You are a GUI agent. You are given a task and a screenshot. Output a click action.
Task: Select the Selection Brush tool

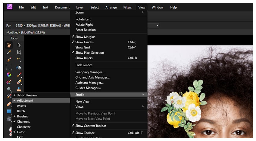click(9, 60)
